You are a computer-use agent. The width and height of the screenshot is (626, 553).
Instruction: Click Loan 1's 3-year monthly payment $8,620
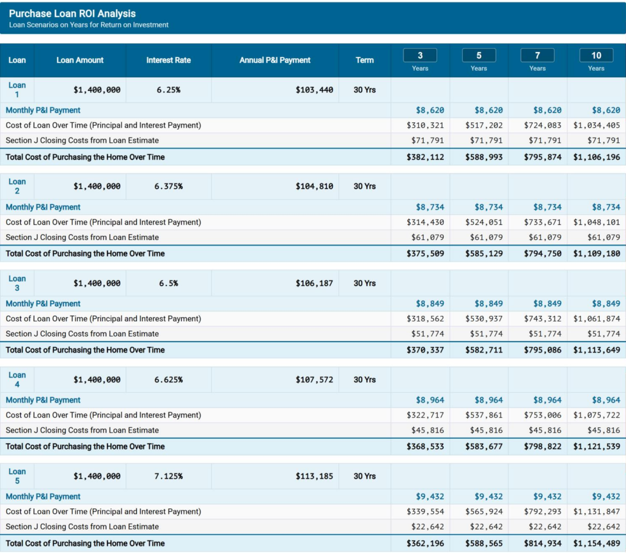[430, 111]
